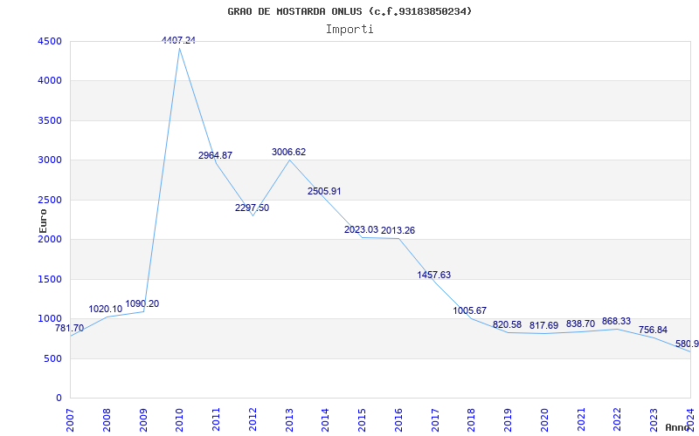Select the 2017 x-axis year label
699x436 pixels.
[x=435, y=420]
